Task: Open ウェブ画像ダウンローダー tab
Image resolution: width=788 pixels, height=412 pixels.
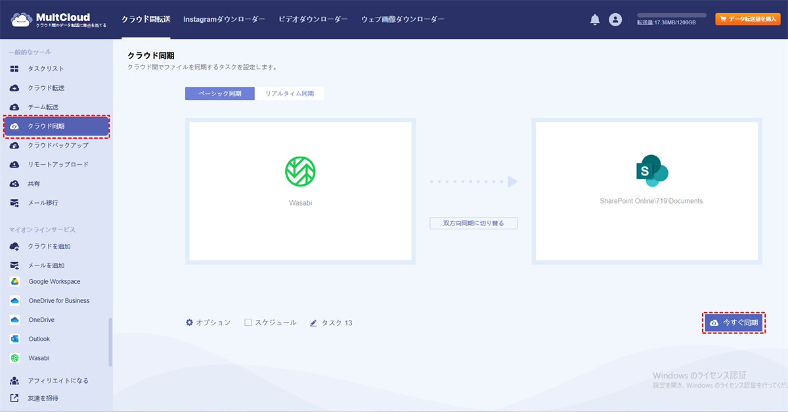Action: tap(403, 20)
